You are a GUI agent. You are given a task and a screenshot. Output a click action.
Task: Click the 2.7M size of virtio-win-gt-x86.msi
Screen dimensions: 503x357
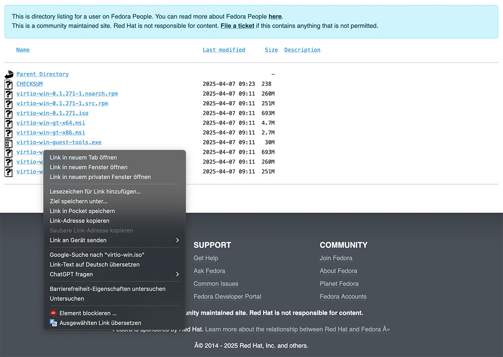click(268, 133)
